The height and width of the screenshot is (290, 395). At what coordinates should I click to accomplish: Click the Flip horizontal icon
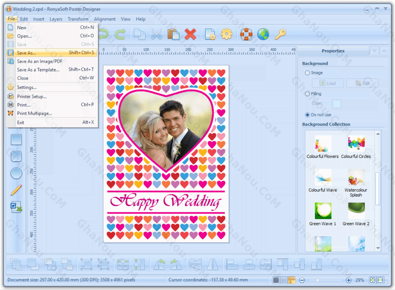pos(212,264)
